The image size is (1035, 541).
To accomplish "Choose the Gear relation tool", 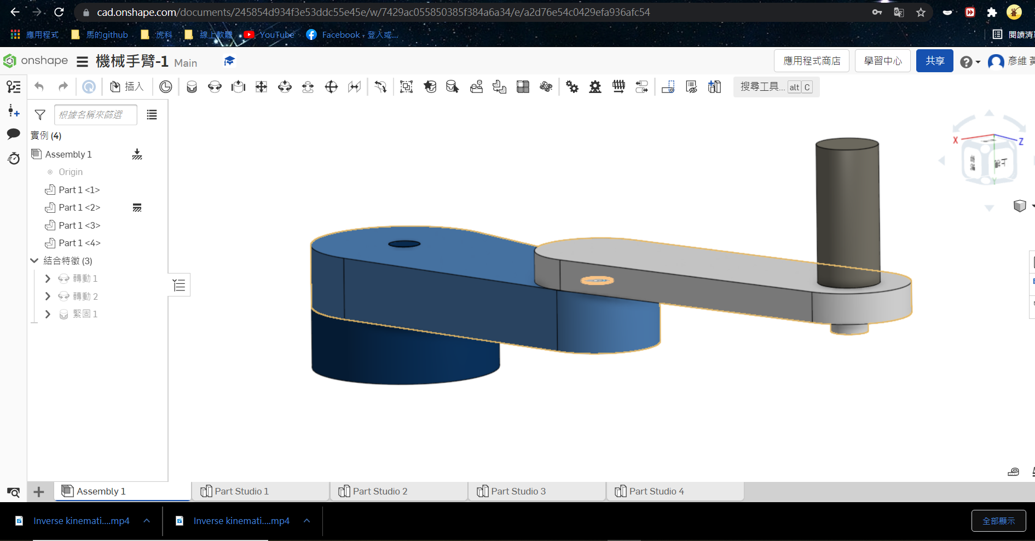I will 572,86.
